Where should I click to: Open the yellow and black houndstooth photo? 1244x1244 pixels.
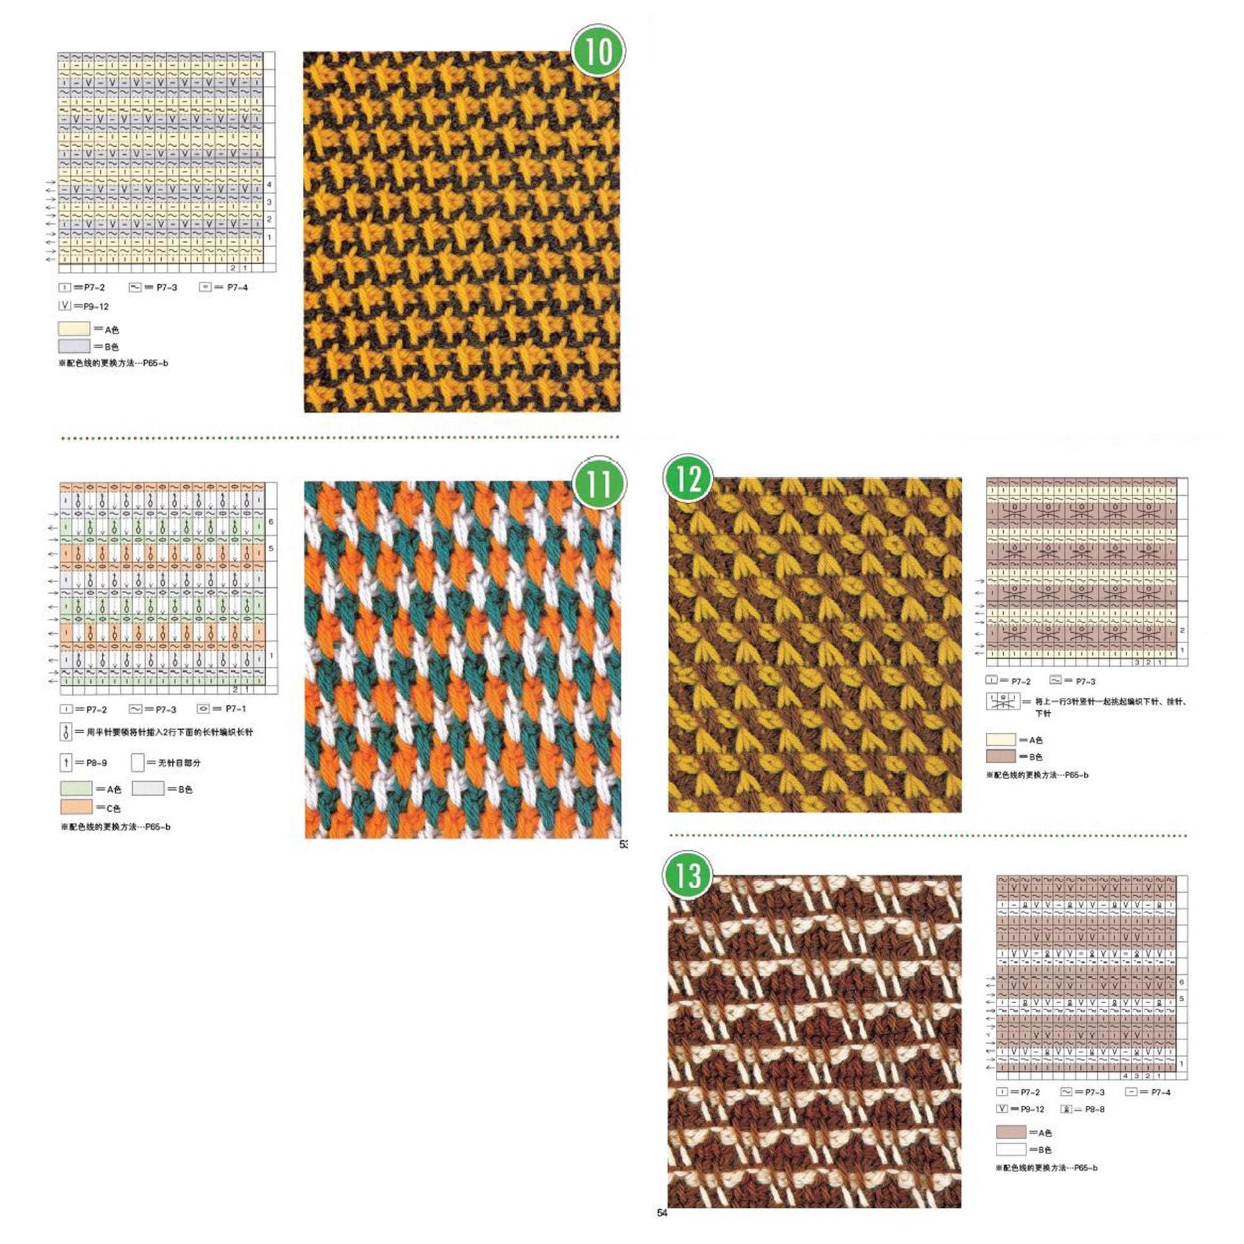click(x=462, y=232)
